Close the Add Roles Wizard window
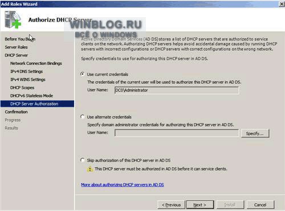This screenshot has width=285, height=211. point(282,4)
